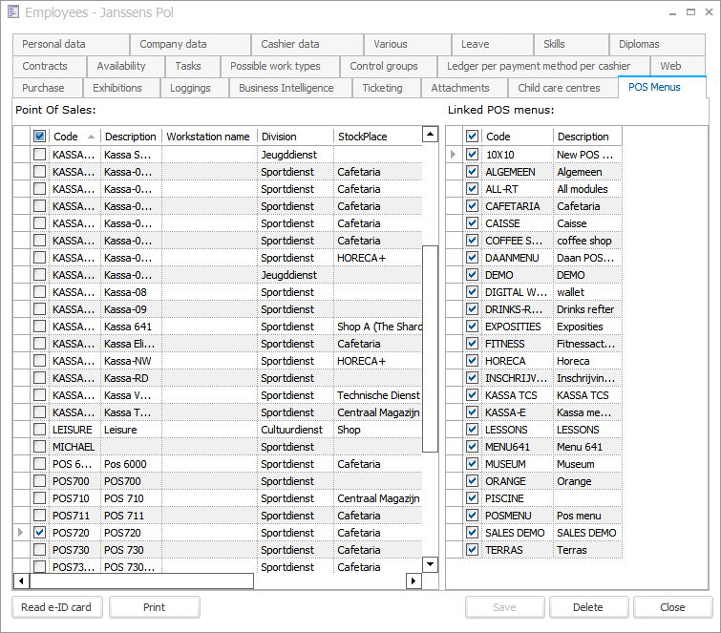Screen dimensions: 721x633
Task: Click the vertical scrollbar thumb of POS list
Action: [430, 348]
